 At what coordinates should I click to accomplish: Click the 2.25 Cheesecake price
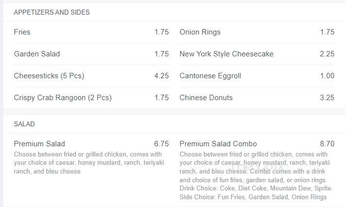pos(327,54)
